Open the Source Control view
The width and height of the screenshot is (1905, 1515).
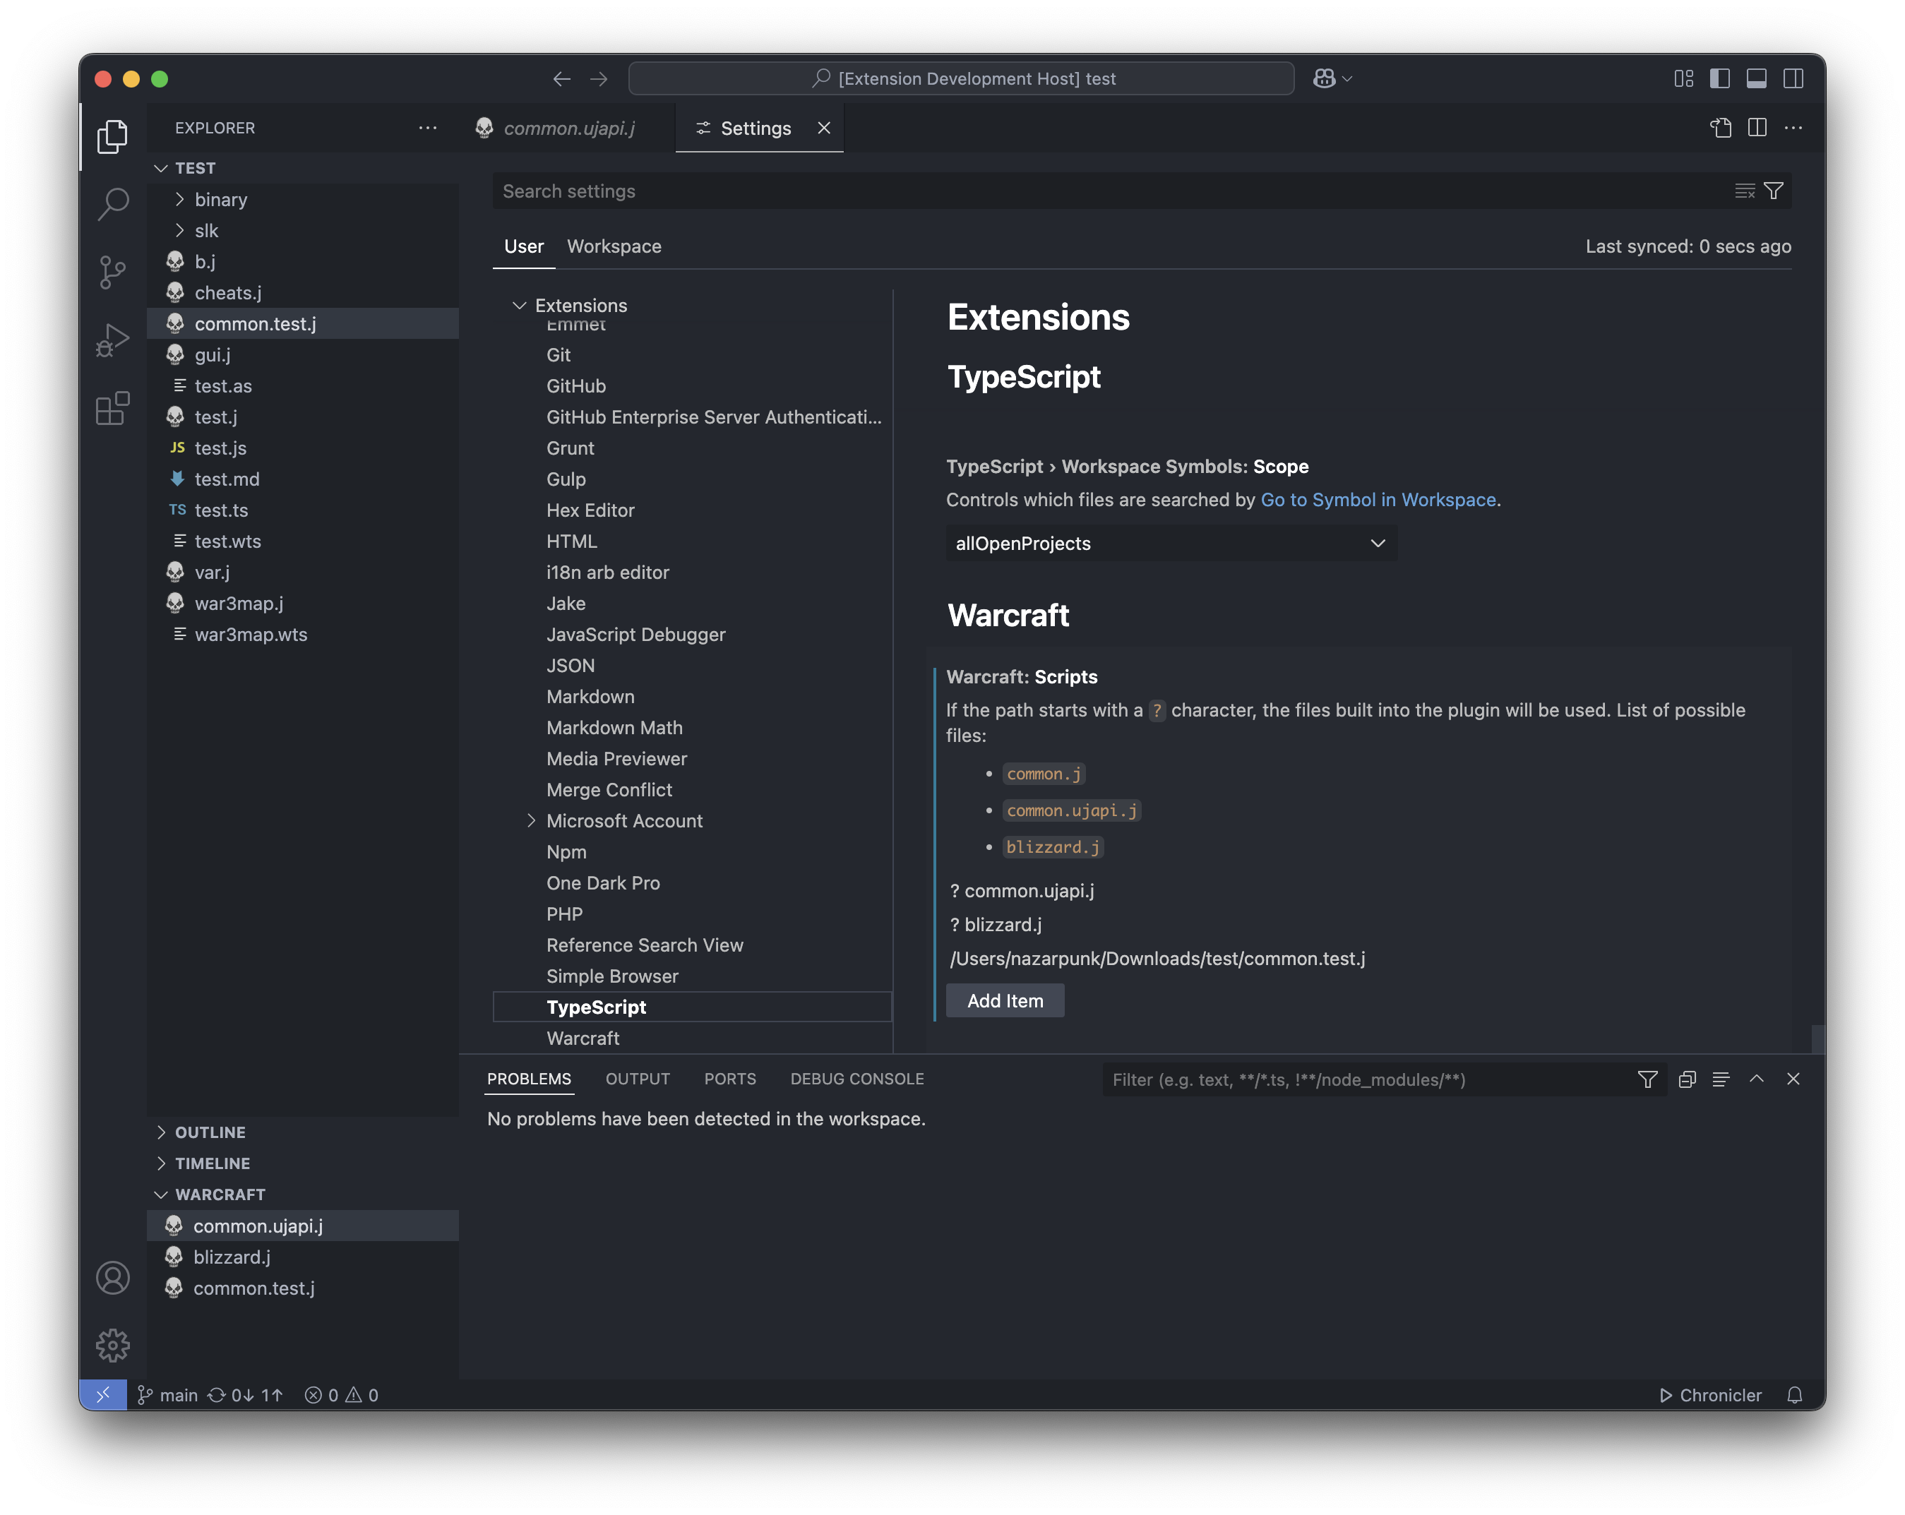point(112,272)
